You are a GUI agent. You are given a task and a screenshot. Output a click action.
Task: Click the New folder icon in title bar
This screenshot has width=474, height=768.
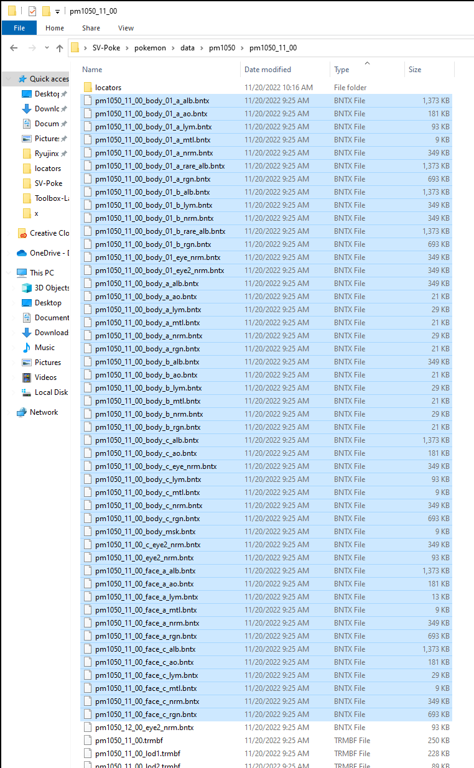click(x=46, y=11)
